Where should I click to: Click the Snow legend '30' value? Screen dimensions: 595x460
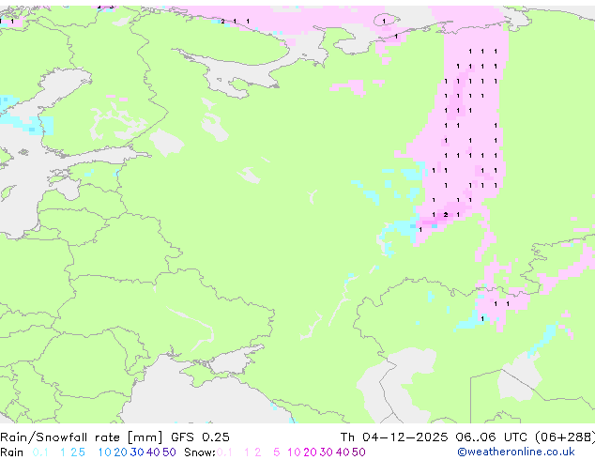click(327, 452)
